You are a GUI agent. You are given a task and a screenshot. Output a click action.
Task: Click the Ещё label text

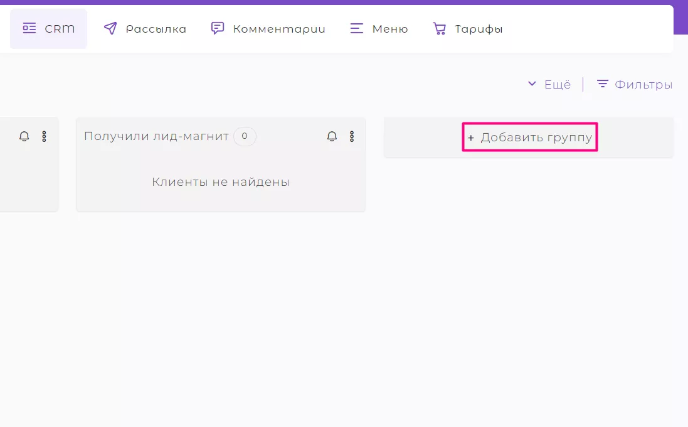[x=558, y=84]
